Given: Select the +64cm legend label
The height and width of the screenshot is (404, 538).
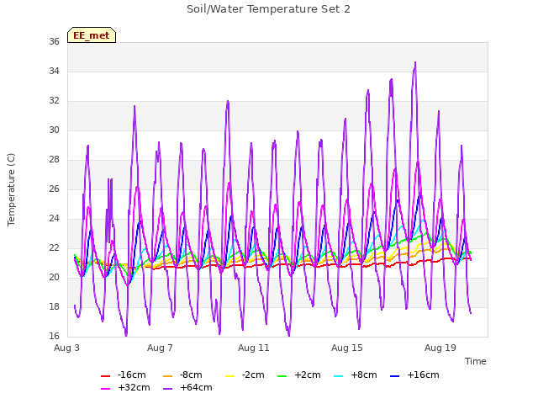Looking at the screenshot, I should click(x=196, y=387).
